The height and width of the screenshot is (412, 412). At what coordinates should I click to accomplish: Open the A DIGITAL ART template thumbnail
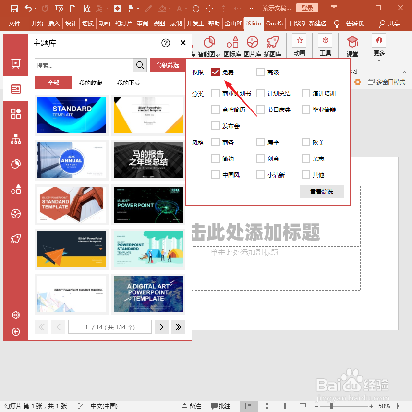tap(148, 294)
